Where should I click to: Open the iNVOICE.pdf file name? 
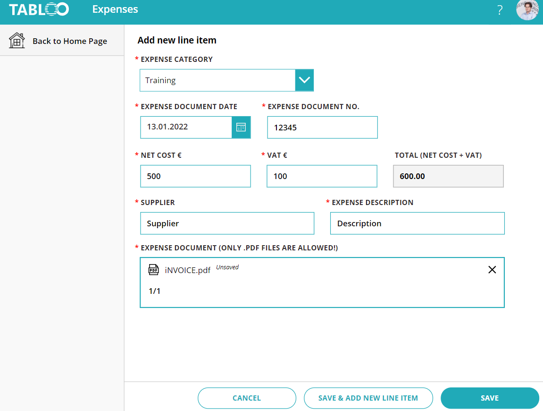click(187, 270)
